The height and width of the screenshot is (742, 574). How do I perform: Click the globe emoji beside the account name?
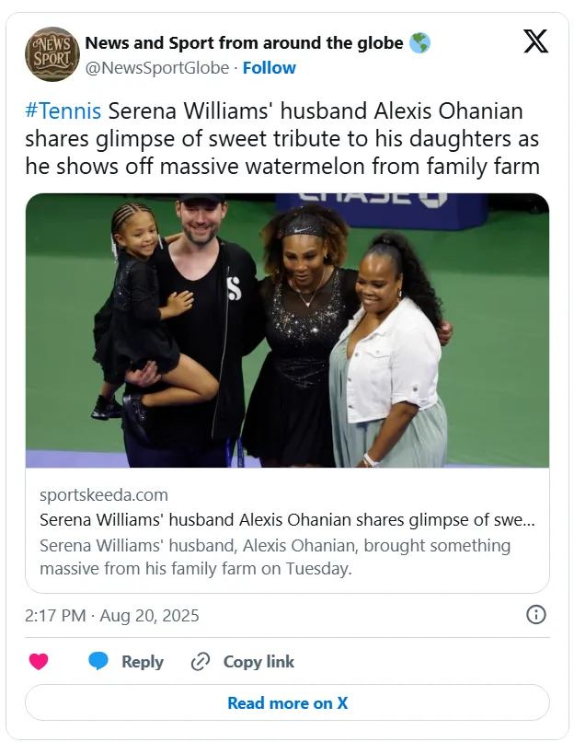click(420, 43)
